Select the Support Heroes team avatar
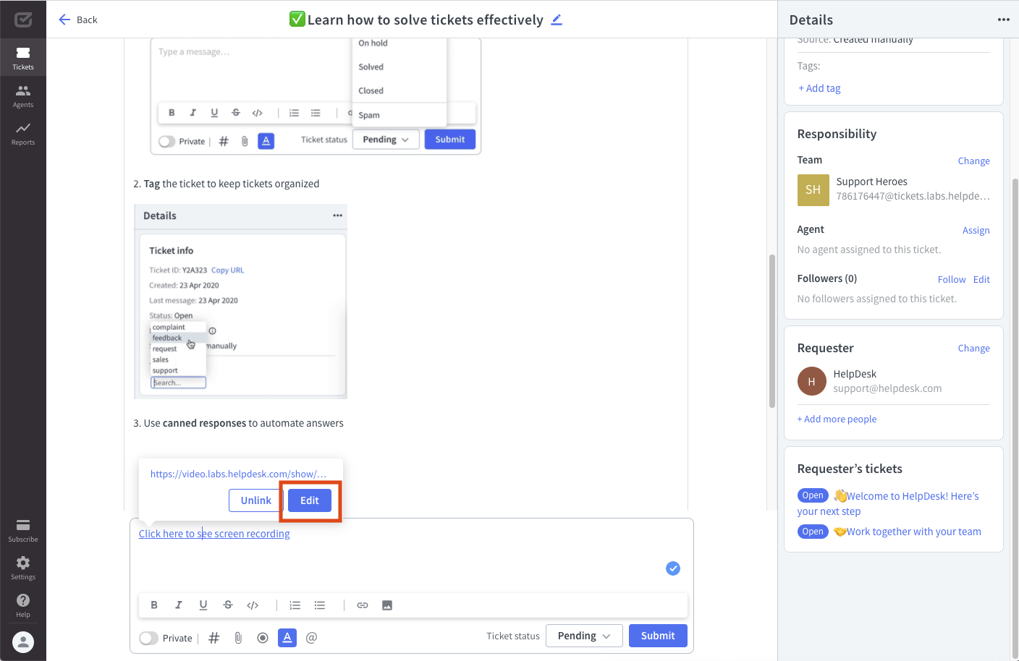Image resolution: width=1019 pixels, height=661 pixels. 813,189
